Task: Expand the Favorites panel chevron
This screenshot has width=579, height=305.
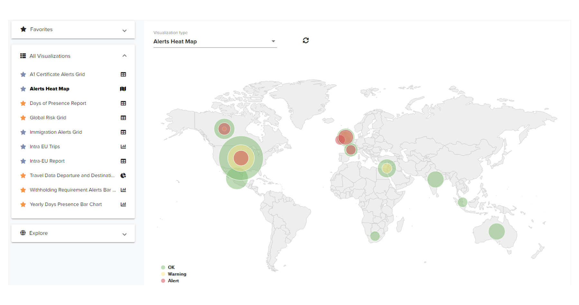Action: tap(124, 31)
